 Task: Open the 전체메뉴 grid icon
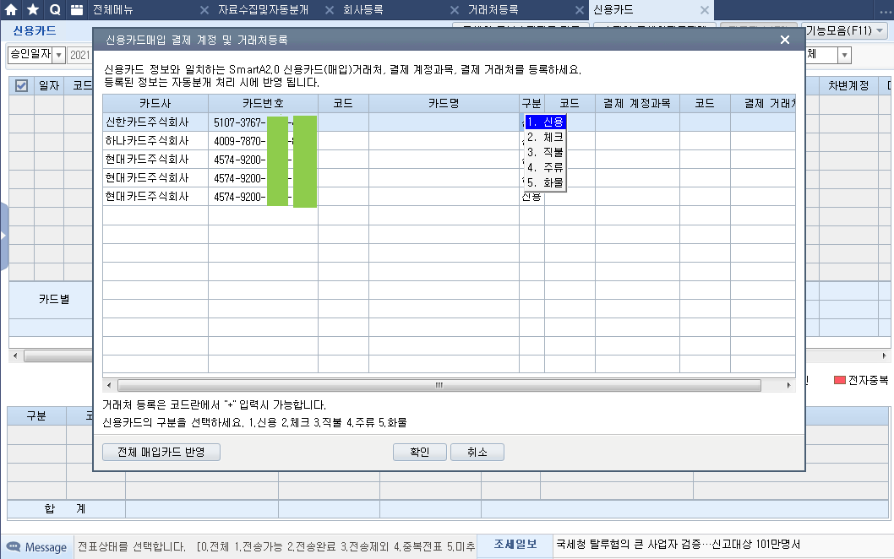77,9
